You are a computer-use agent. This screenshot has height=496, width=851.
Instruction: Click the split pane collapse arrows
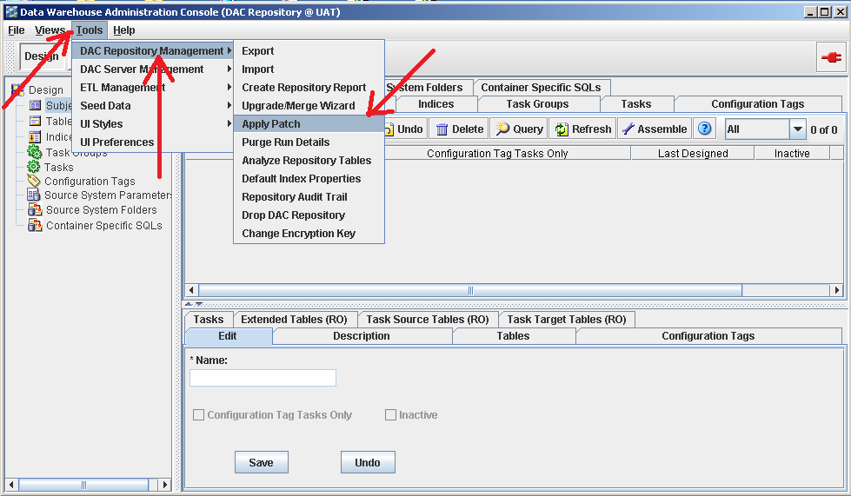pyautogui.click(x=194, y=304)
